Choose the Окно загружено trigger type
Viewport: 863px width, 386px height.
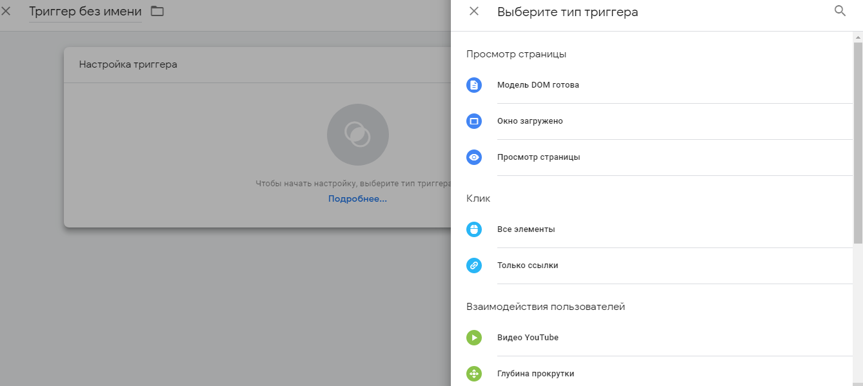530,121
